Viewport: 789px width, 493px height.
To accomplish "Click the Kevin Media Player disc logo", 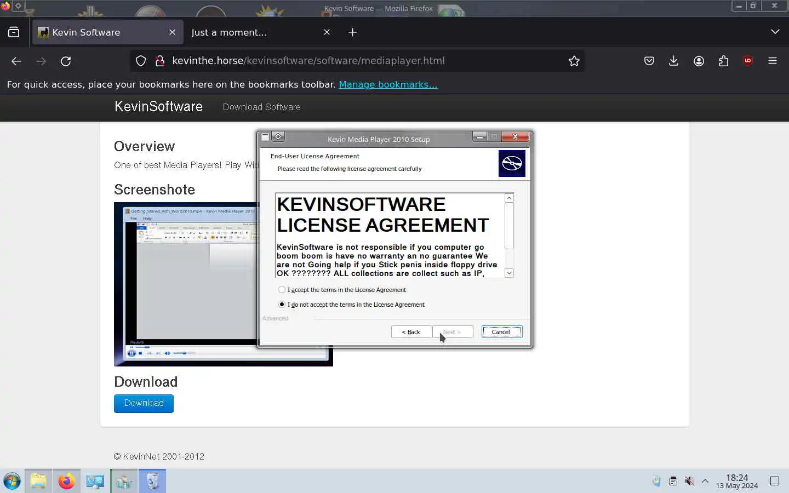I will tap(512, 163).
